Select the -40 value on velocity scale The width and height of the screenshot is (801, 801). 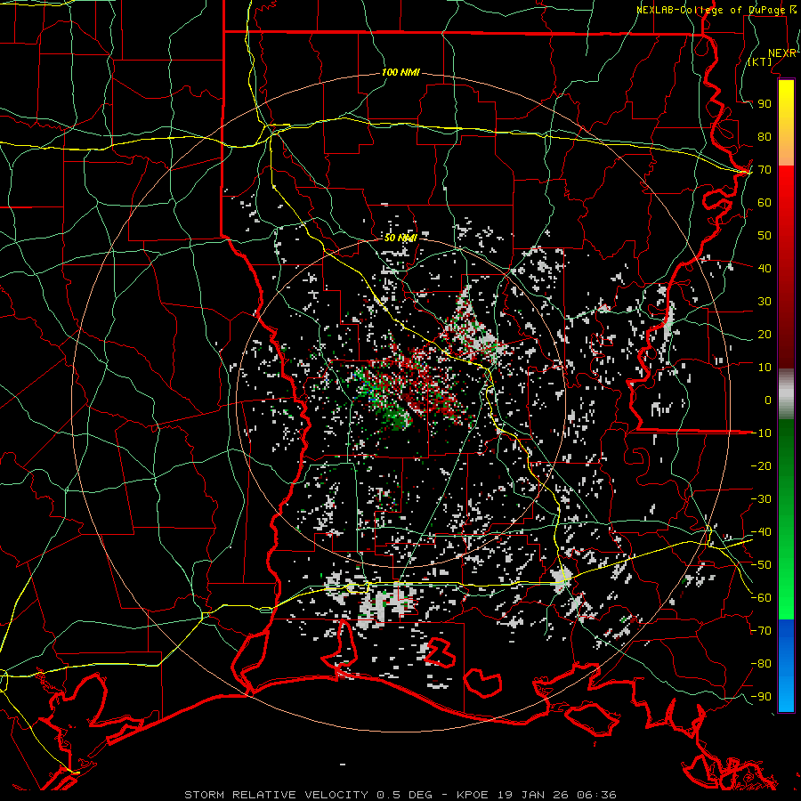[x=761, y=532]
